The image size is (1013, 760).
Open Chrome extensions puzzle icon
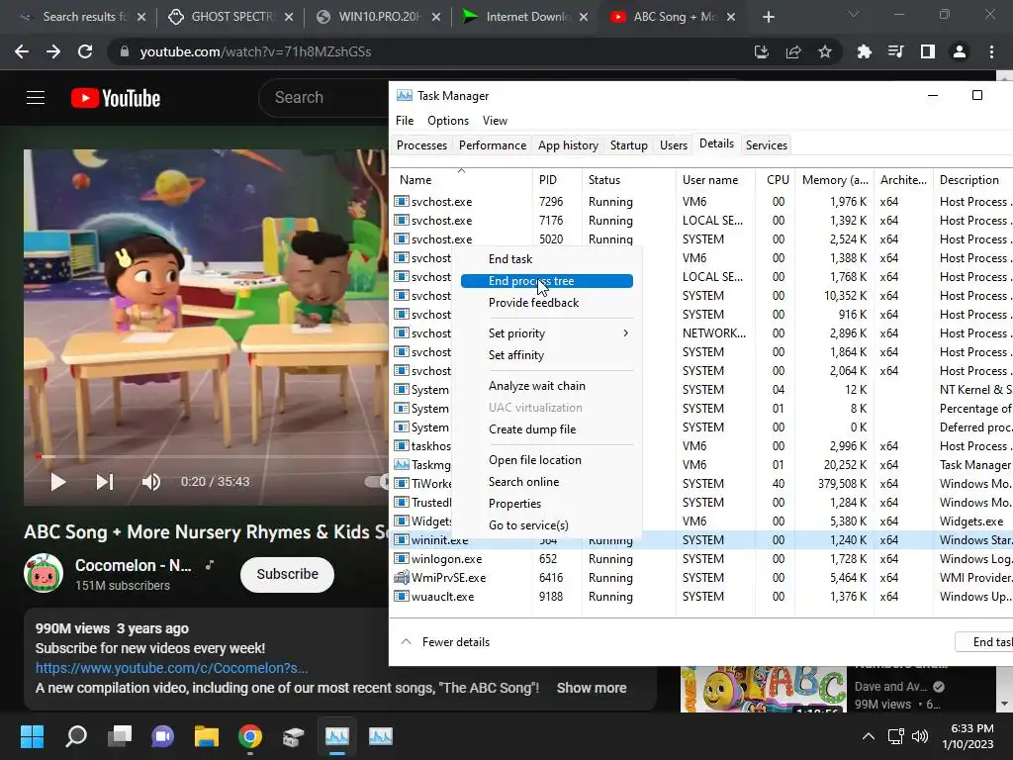tap(865, 51)
